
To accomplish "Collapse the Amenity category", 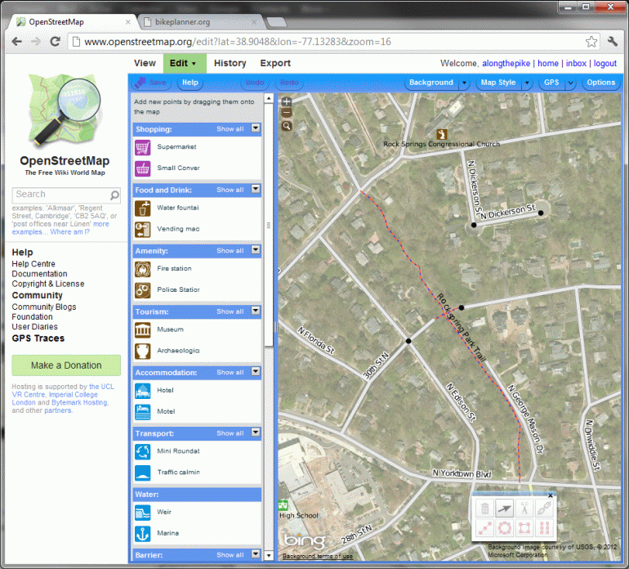I will 255,250.
